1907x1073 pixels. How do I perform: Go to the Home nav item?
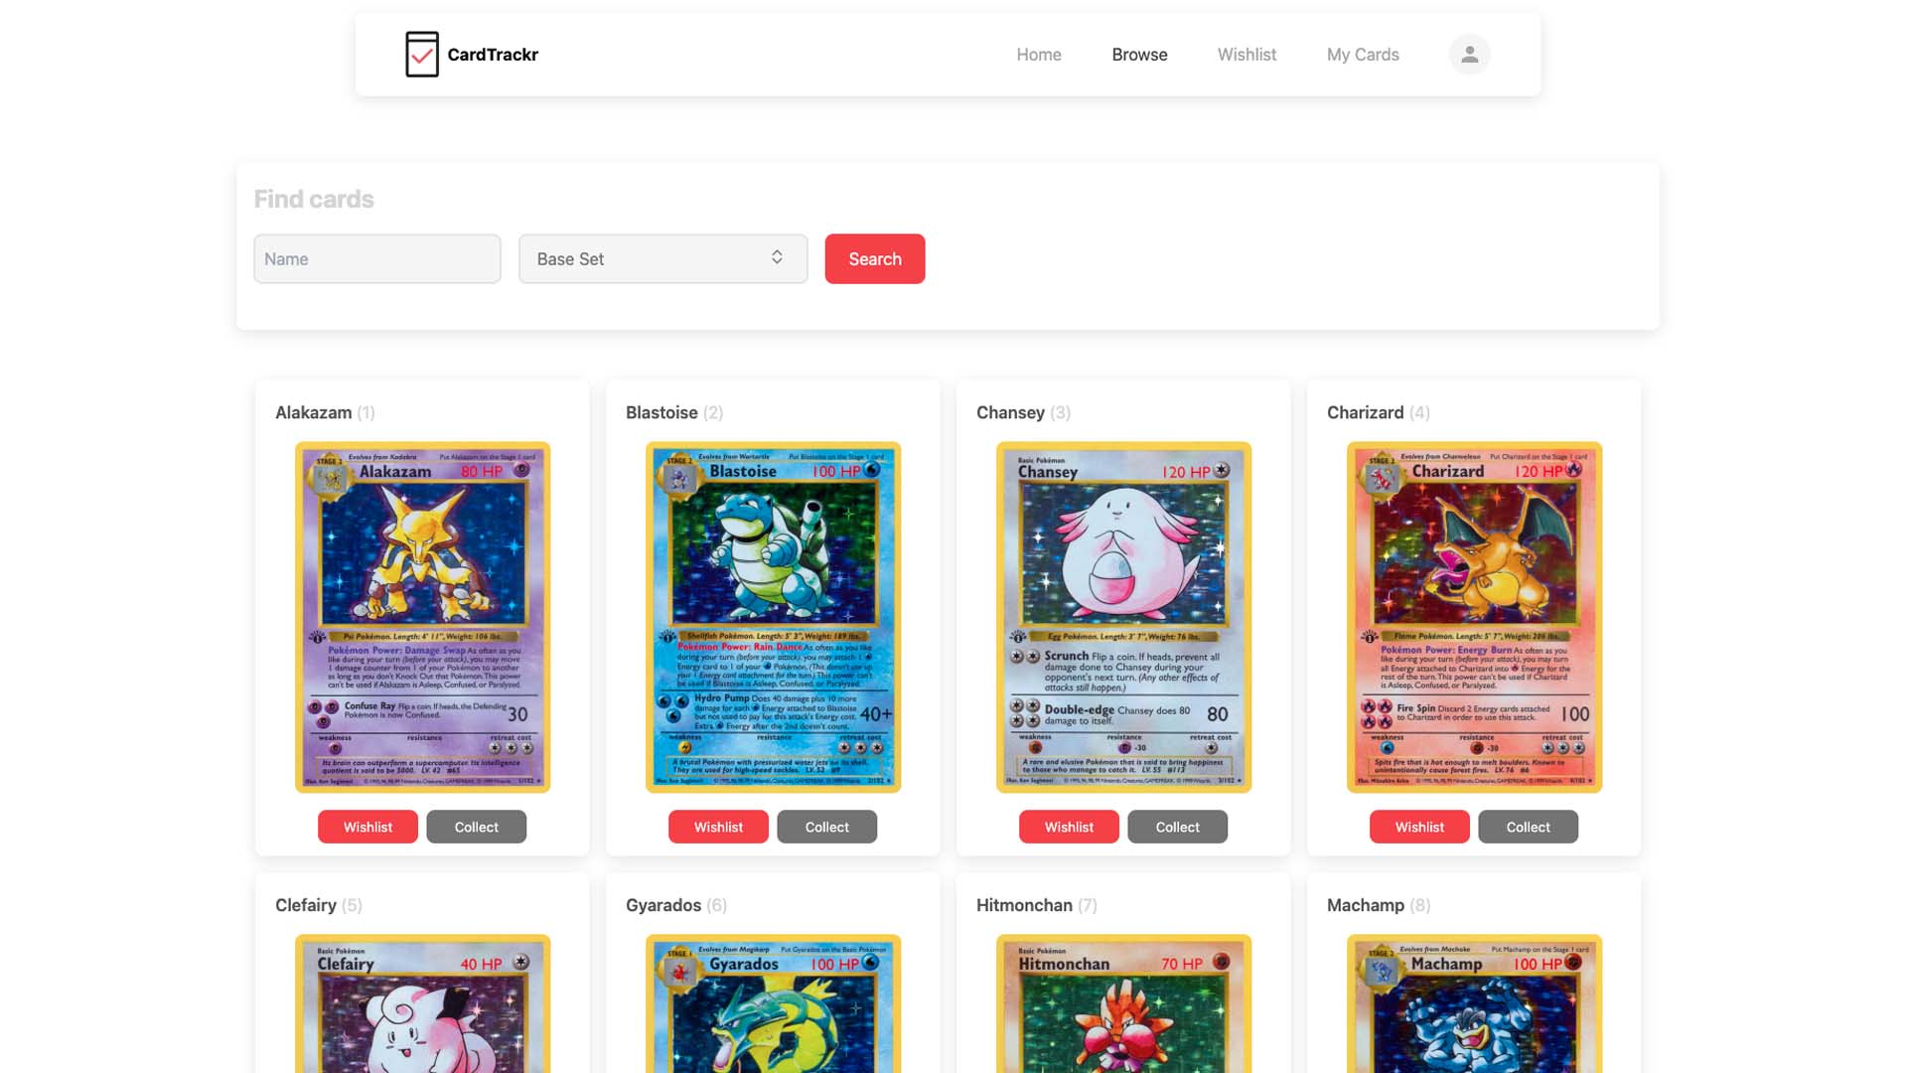pyautogui.click(x=1038, y=55)
